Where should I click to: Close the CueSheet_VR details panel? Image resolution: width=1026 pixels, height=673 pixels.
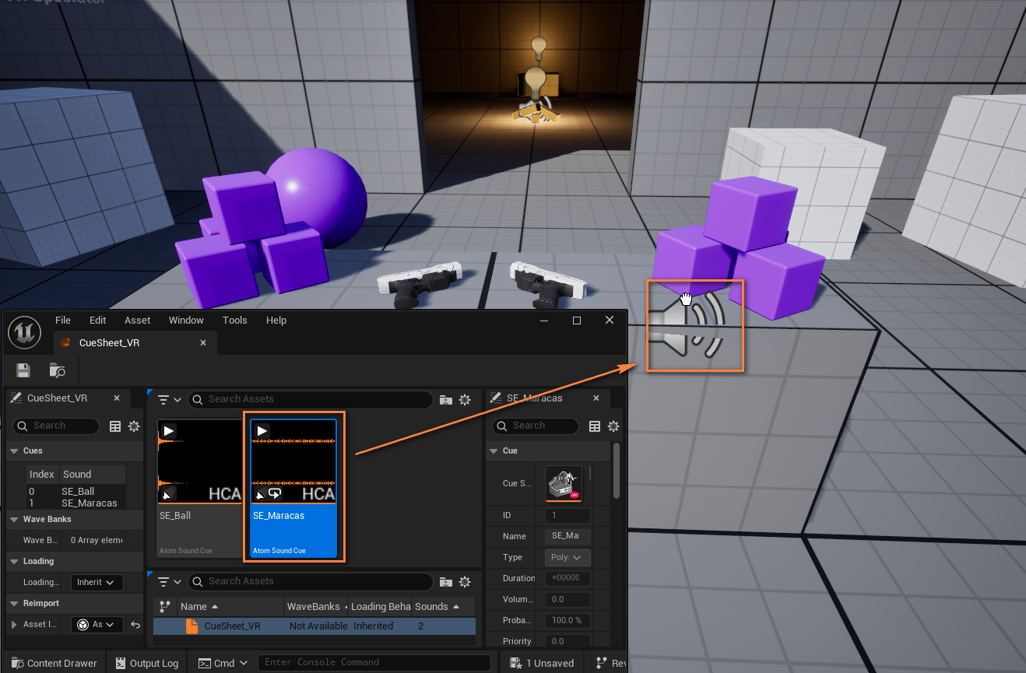click(117, 398)
